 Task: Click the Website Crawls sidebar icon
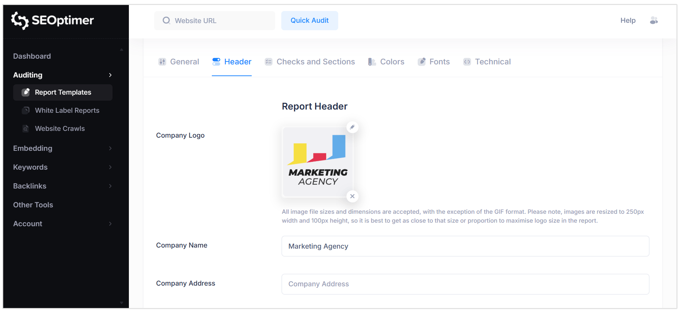point(26,129)
